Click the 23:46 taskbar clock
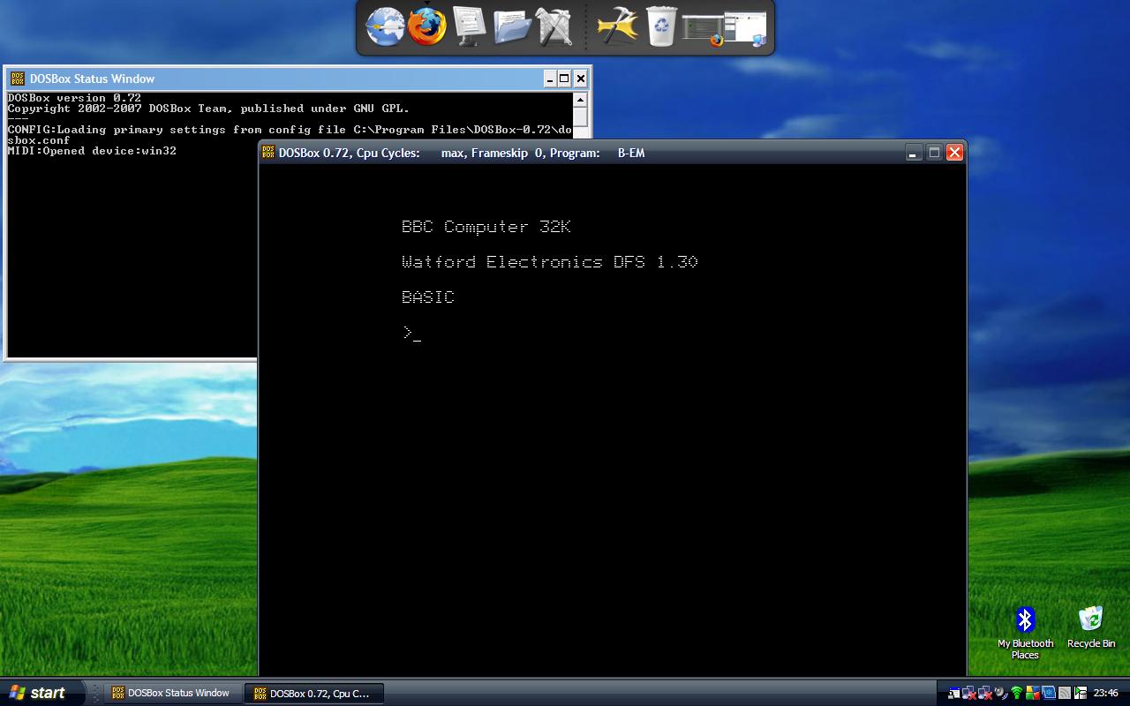 [1105, 694]
